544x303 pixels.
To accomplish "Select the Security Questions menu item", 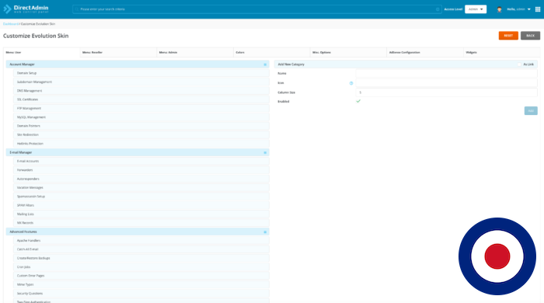I will point(141,294).
